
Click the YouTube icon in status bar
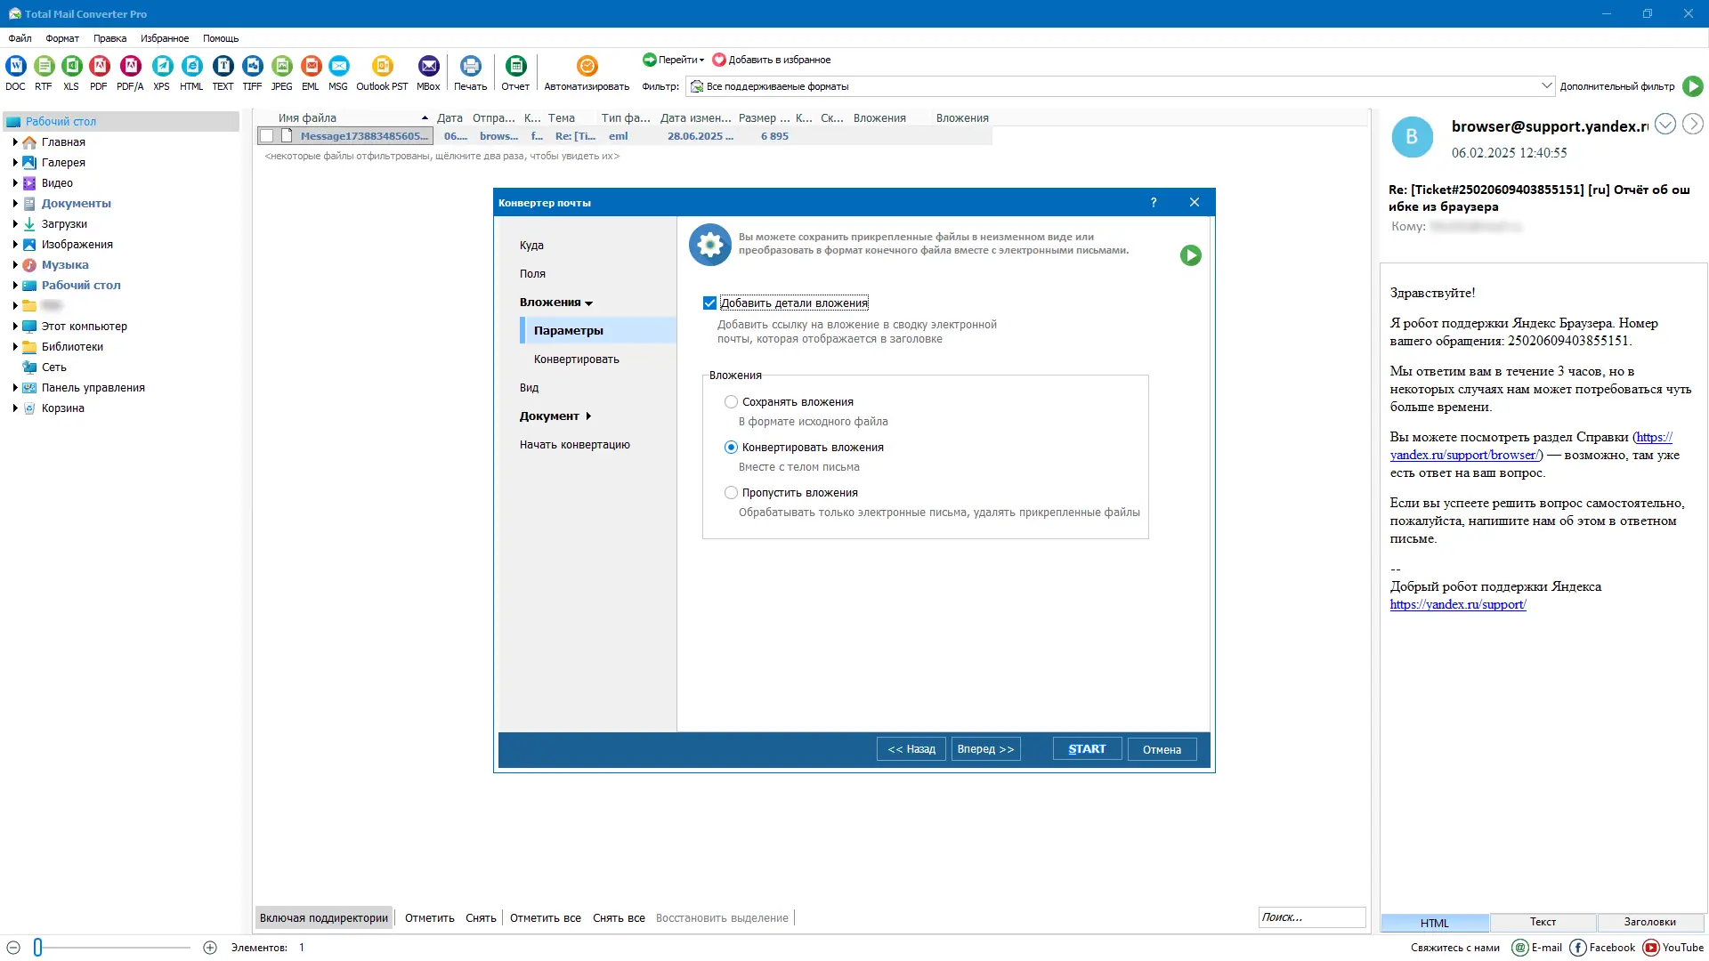pos(1651,948)
